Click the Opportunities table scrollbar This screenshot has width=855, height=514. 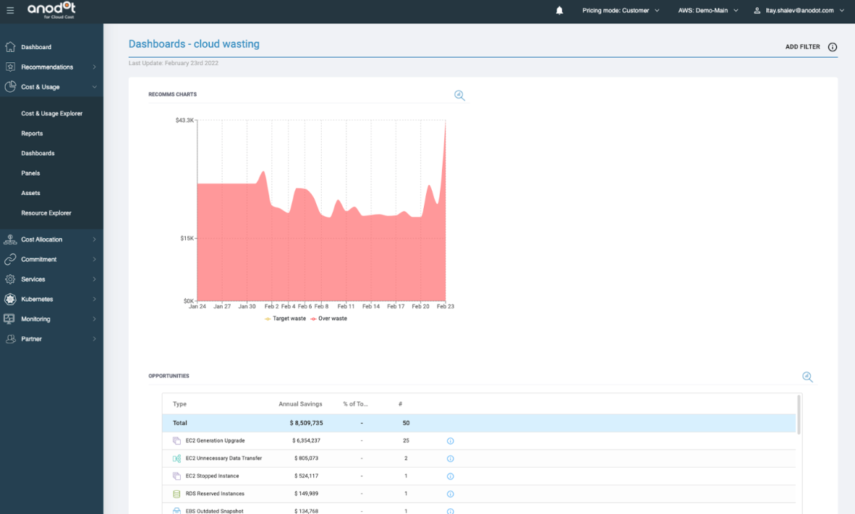click(799, 414)
